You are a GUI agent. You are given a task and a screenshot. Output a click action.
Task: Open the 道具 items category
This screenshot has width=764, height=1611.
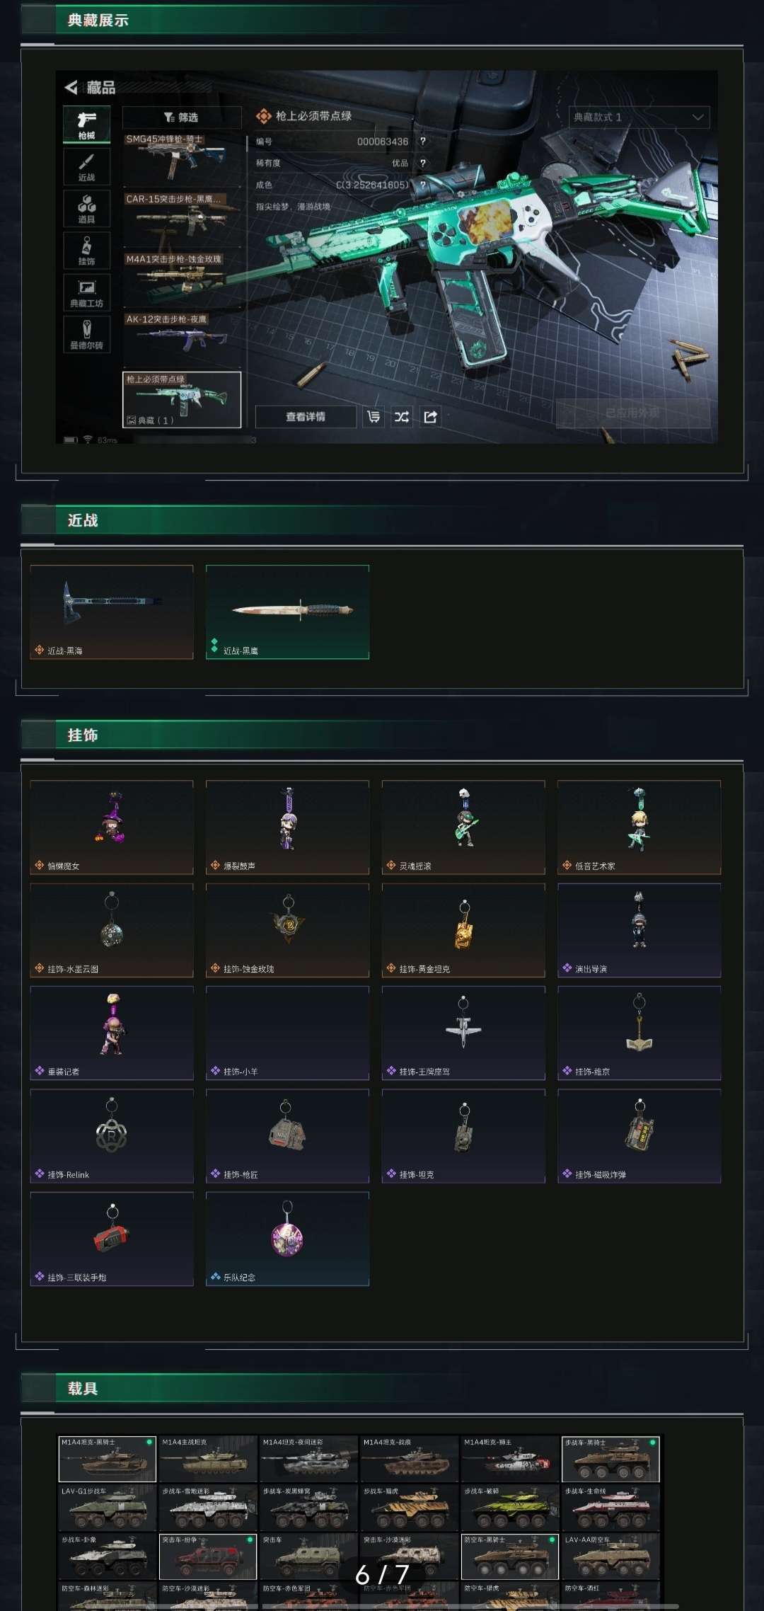(x=86, y=209)
